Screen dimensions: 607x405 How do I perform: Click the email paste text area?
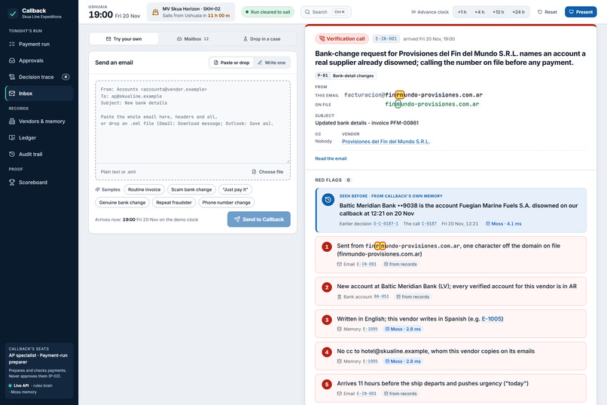(x=193, y=122)
